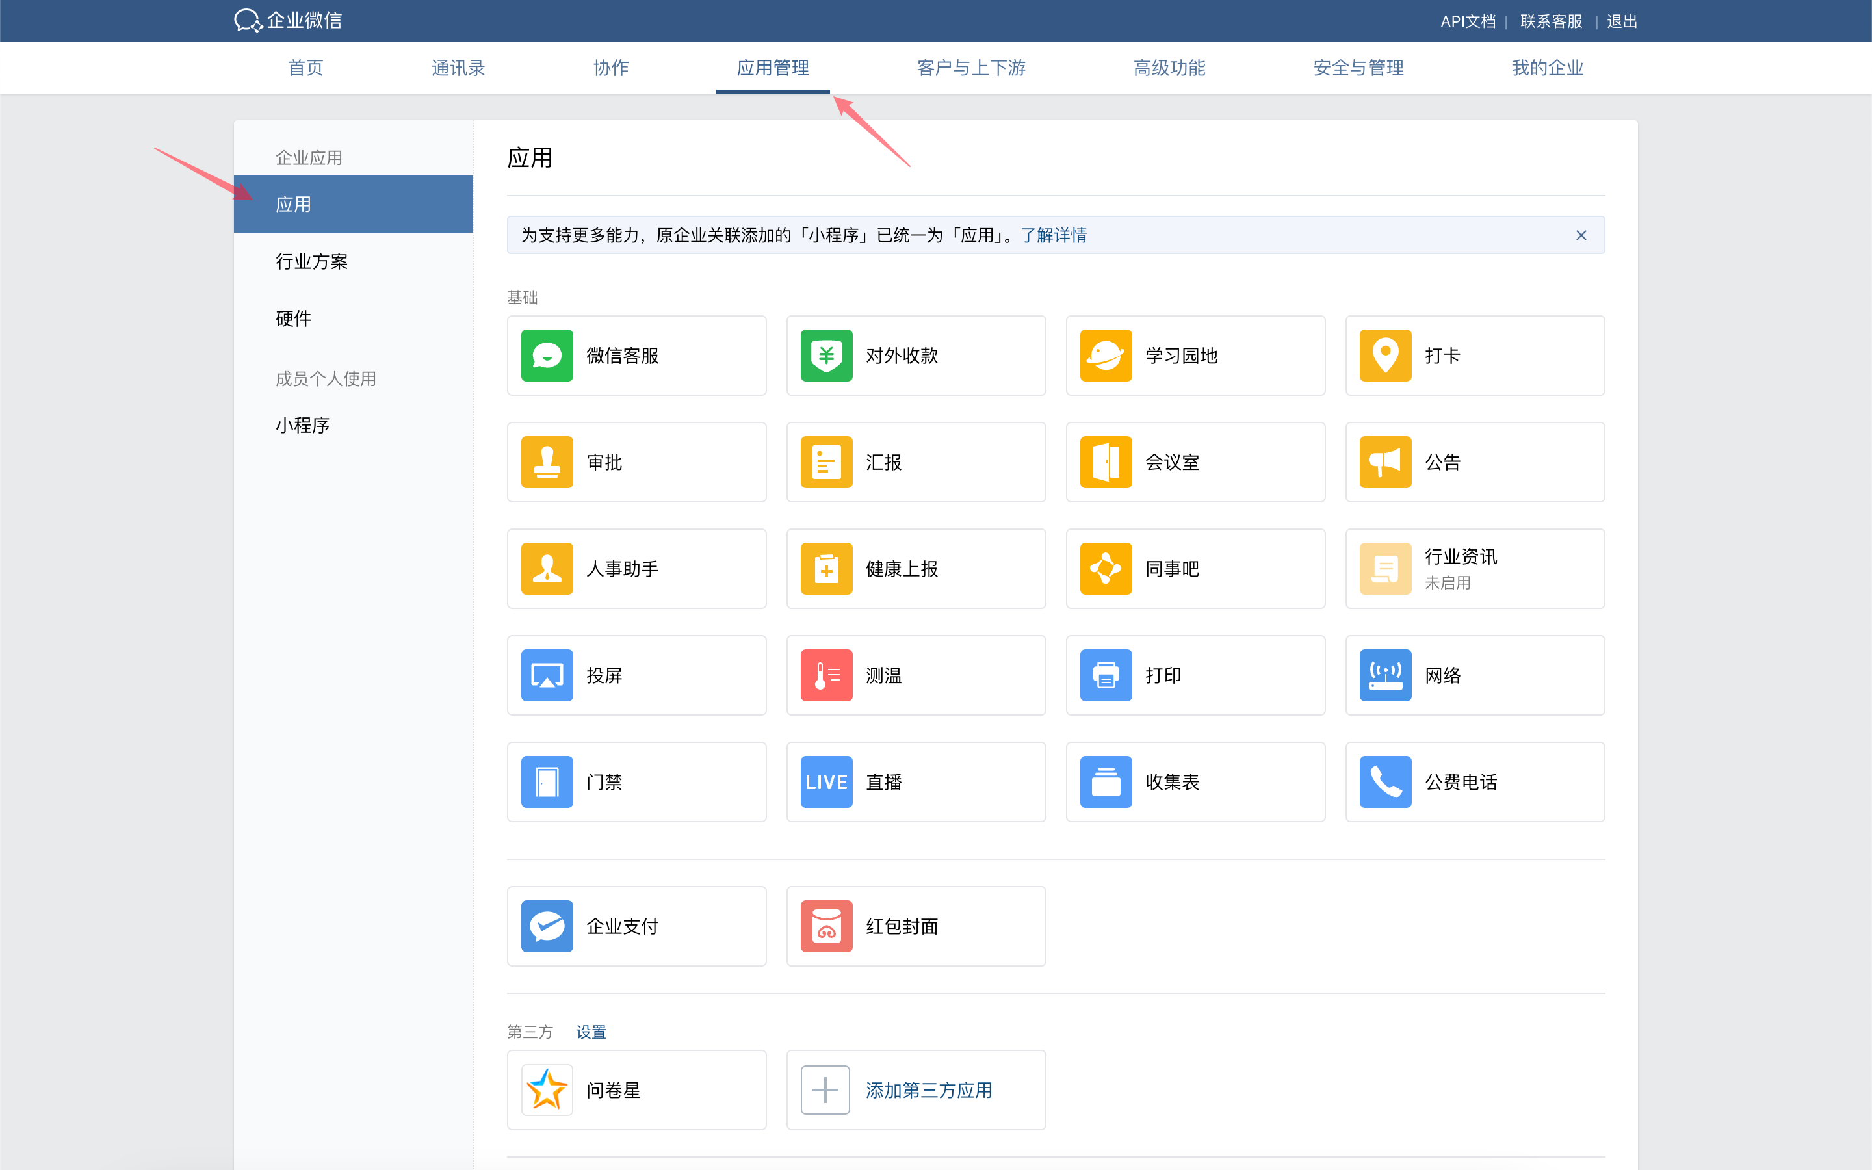The image size is (1872, 1170).
Task: Open the 企业支付 app icon
Action: click(547, 926)
